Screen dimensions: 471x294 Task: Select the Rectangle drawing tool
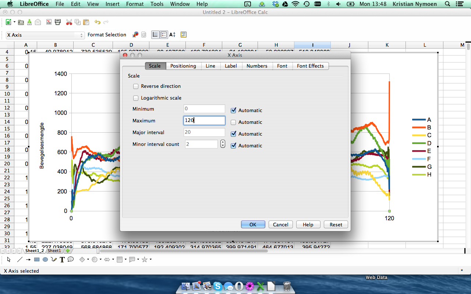[x=37, y=259]
